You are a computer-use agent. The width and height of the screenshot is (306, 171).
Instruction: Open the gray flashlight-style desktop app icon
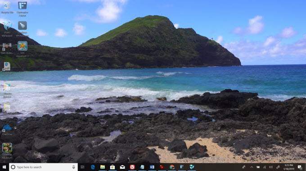click(x=22, y=29)
